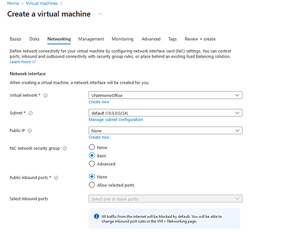Click Manage subnet configuration link
Viewport: 289px width, 234px height.
[x=116, y=119]
